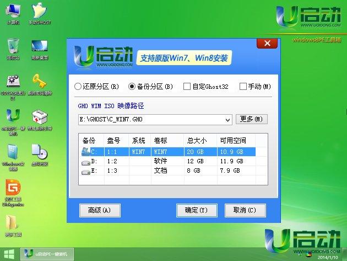Open the first-aid box boot repair icon
Image resolution: width=347 pixels, height=261 pixels.
pos(40,120)
